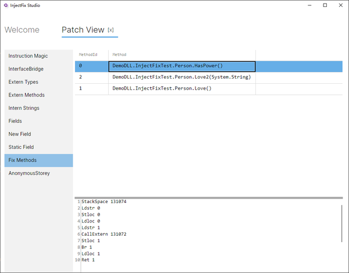349x273 pixels.
Task: Sort by MethodId column header
Action: coord(88,54)
